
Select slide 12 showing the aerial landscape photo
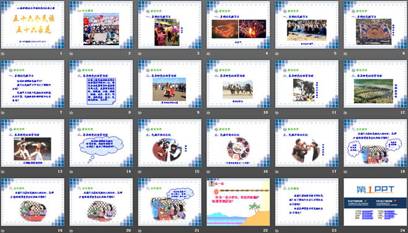375,84
